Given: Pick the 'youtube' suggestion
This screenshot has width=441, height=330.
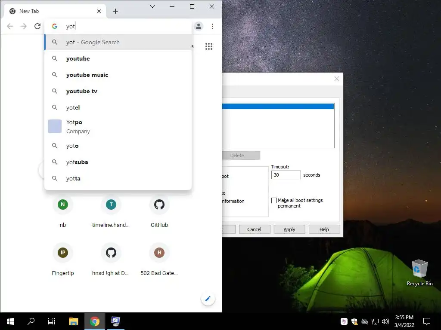Looking at the screenshot, I should tap(118, 58).
